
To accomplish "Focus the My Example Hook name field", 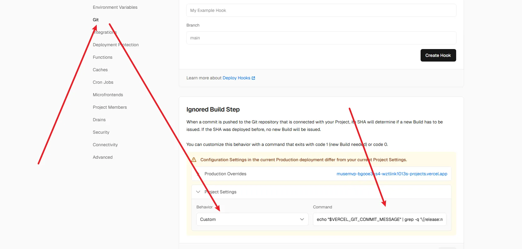I will pos(321,10).
